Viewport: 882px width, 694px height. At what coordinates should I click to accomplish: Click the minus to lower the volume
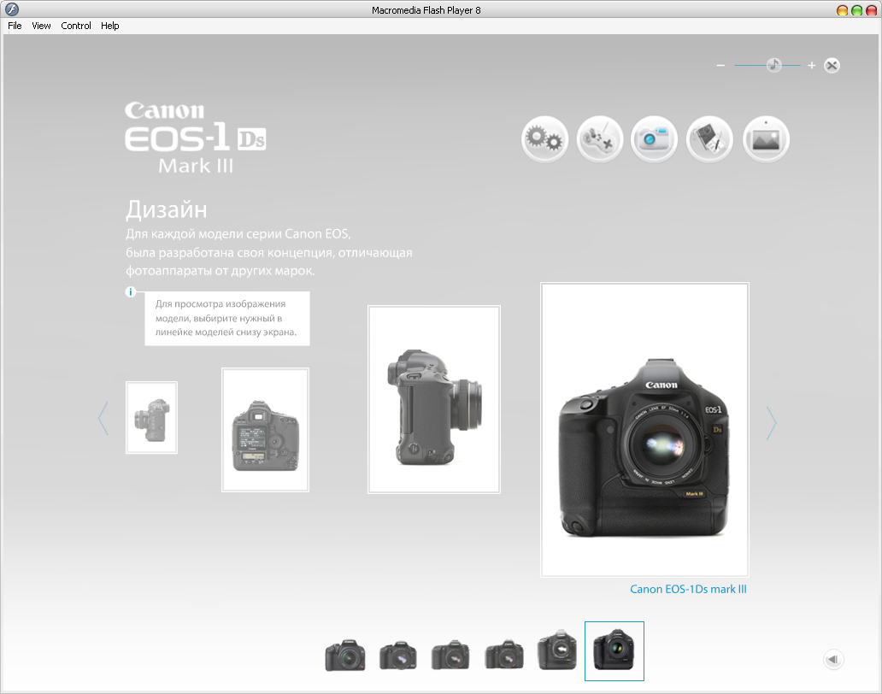tap(720, 64)
